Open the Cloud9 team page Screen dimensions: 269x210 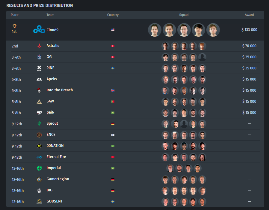[x=52, y=30]
